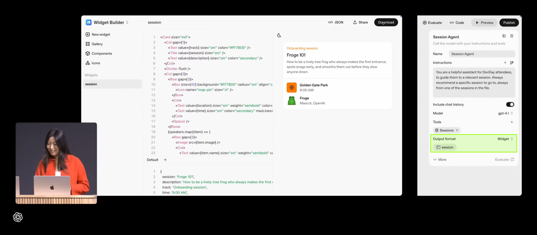
Task: Add instructions with the plus icon
Action: pos(505,63)
